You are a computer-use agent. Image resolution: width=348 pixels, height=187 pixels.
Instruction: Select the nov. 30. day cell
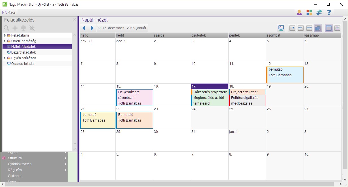pos(97,49)
